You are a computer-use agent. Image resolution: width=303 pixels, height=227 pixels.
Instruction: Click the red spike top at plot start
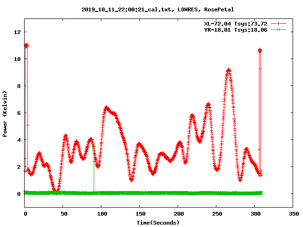pyautogui.click(x=27, y=45)
